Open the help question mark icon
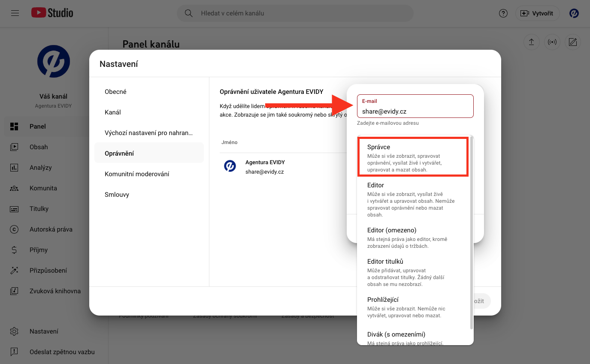 tap(503, 13)
